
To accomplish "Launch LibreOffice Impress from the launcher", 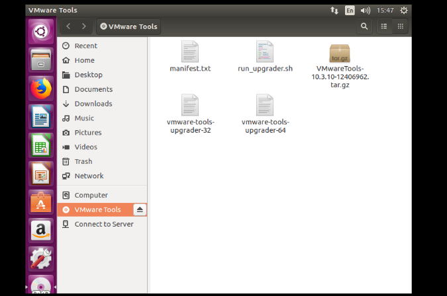I will (41, 174).
